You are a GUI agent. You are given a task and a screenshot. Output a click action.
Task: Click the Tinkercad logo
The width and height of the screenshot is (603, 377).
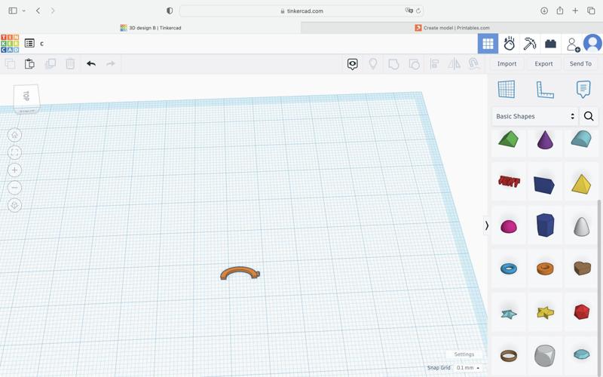pos(10,44)
